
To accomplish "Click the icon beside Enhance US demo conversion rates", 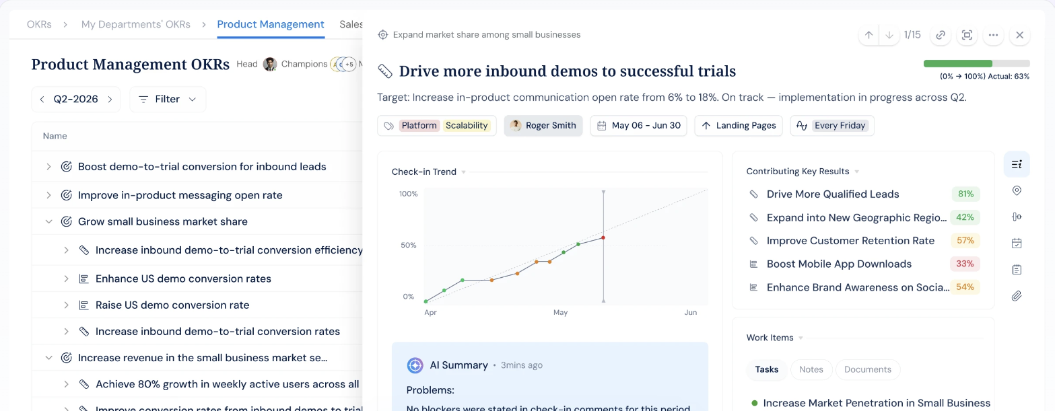I will pyautogui.click(x=84, y=278).
